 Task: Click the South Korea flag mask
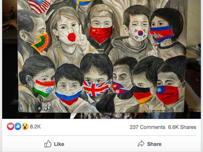pos(139,34)
